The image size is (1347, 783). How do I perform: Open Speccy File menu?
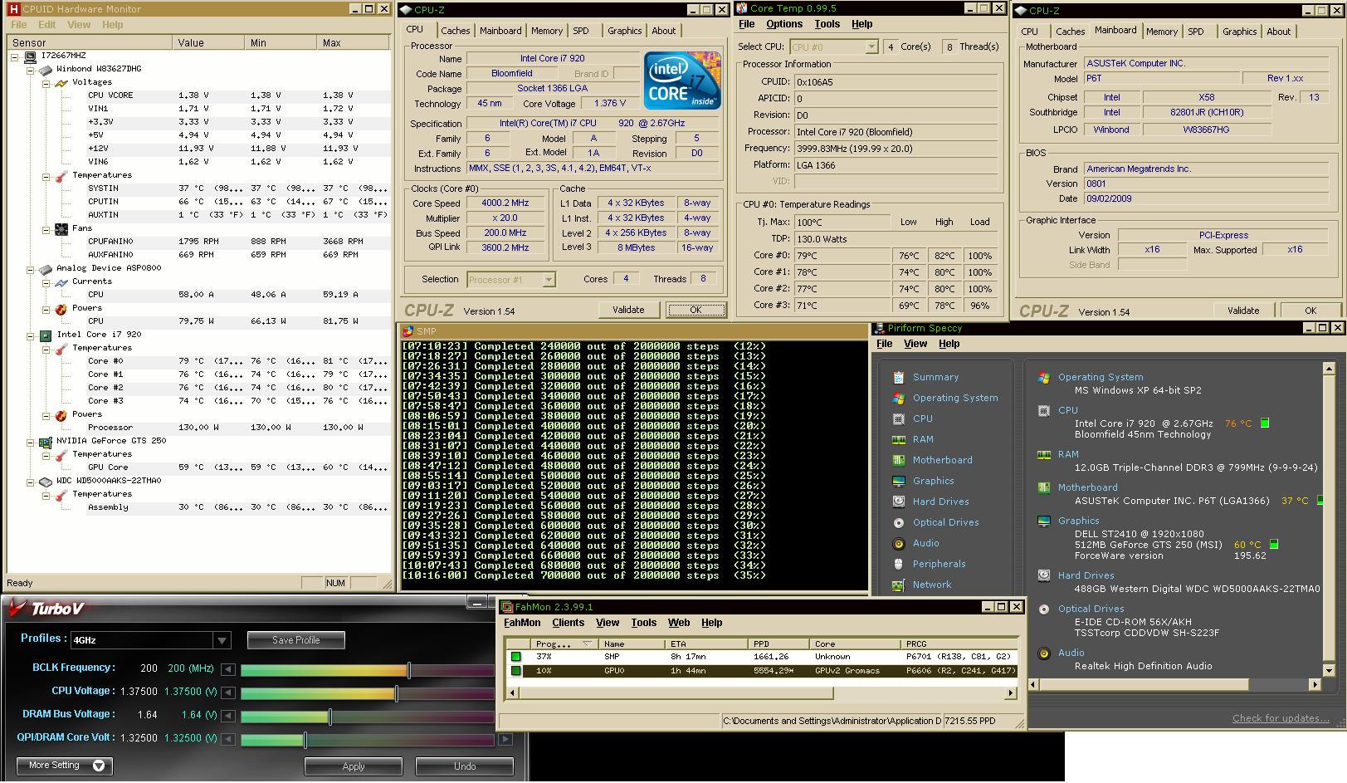(x=885, y=344)
